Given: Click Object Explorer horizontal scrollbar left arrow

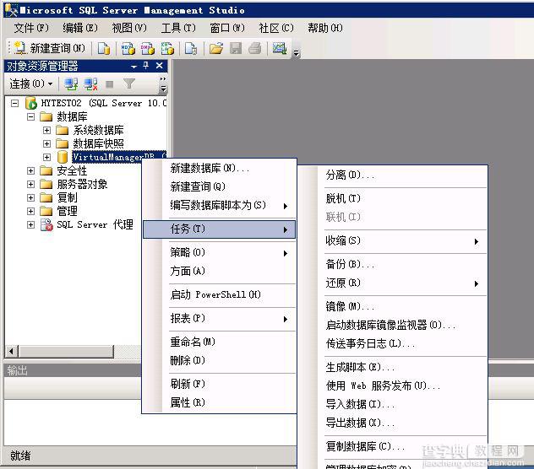Looking at the screenshot, I should coord(12,351).
